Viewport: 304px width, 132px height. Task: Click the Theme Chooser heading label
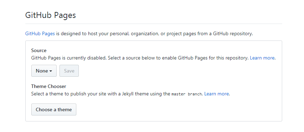[x=49, y=86]
